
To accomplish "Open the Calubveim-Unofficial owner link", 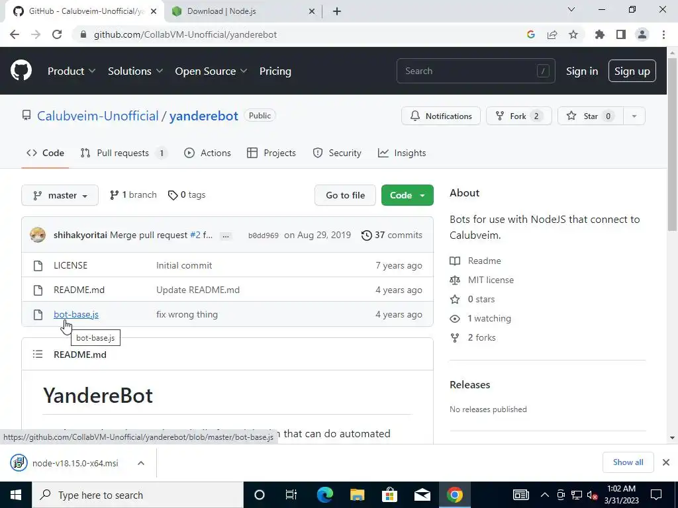I will tap(98, 116).
